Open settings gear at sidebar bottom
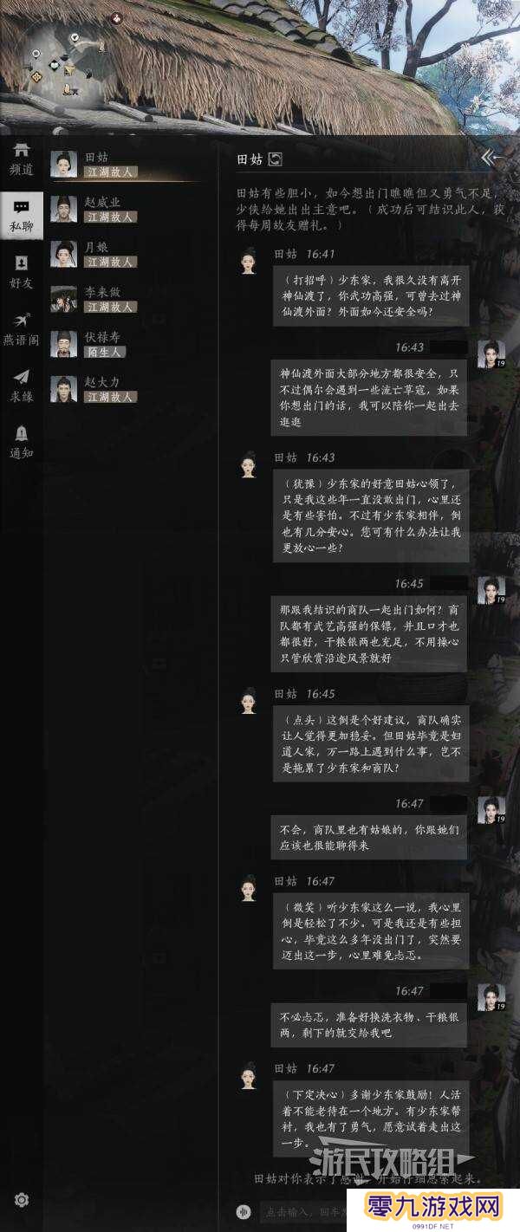Screen dimensions: 520x1232 pyautogui.click(x=22, y=1200)
